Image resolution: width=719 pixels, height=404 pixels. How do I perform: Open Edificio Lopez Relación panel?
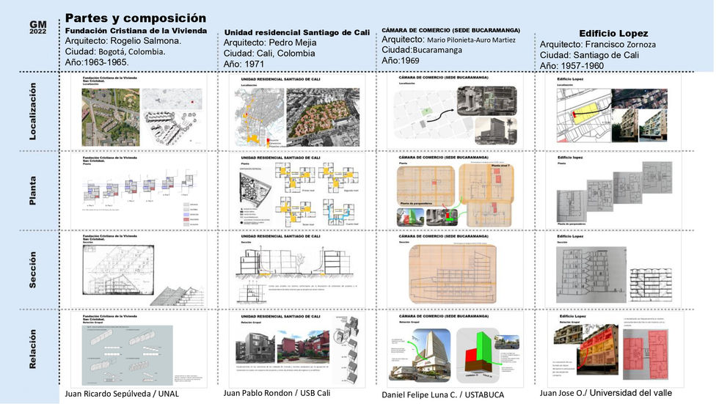pos(616,349)
